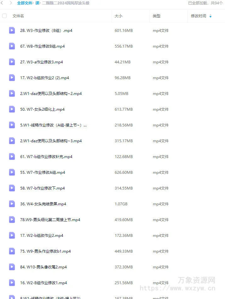Viewport: 225px width, 299px height.
Task: Go forward with the right arrow
Action: tap(11, 3)
